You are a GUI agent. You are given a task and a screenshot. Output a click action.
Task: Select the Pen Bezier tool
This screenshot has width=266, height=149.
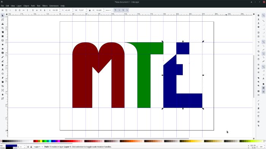[x=3, y=61]
